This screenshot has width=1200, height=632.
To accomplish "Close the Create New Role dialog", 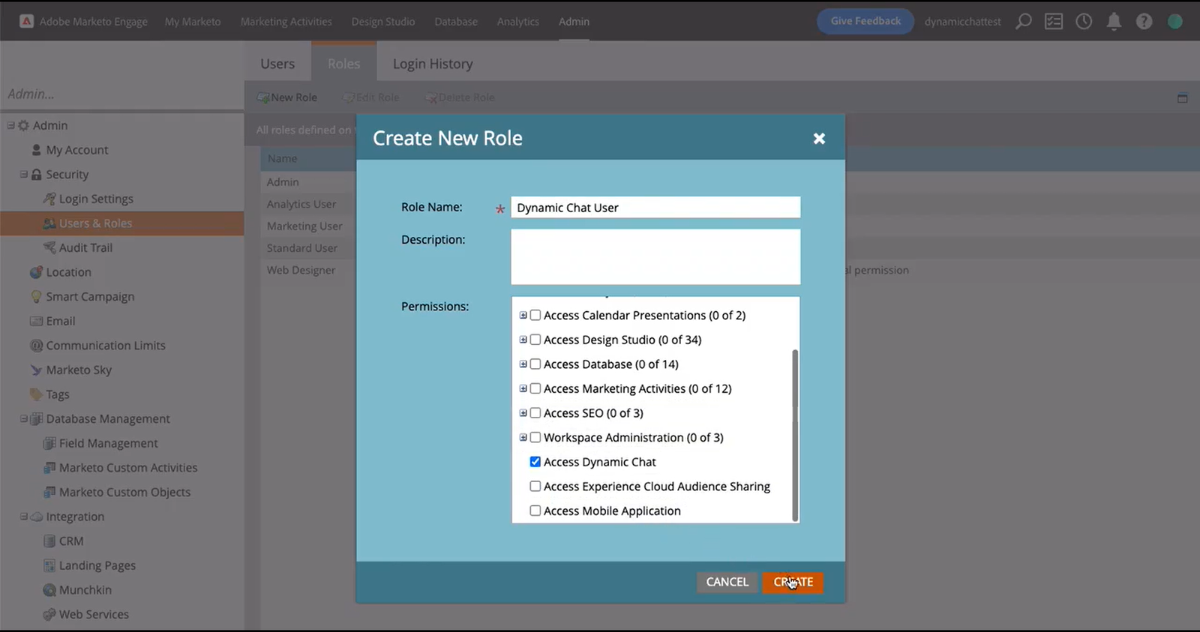I will pyautogui.click(x=819, y=139).
